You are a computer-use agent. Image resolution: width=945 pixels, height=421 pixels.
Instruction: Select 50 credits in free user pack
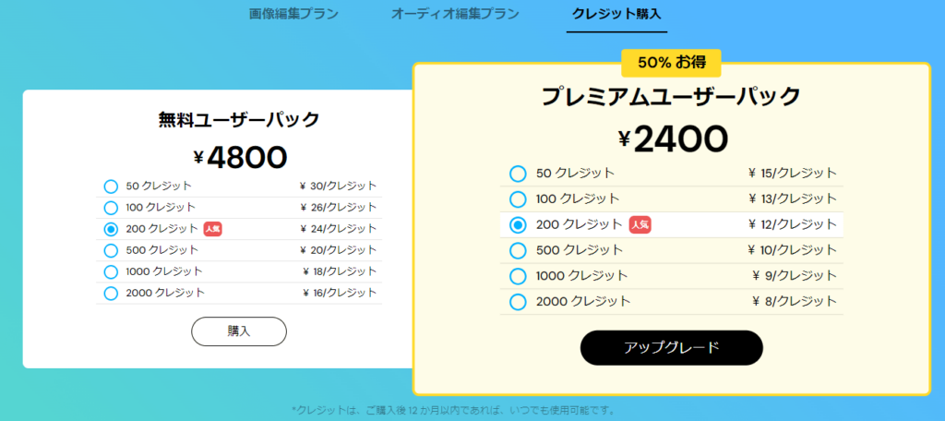coord(111,186)
